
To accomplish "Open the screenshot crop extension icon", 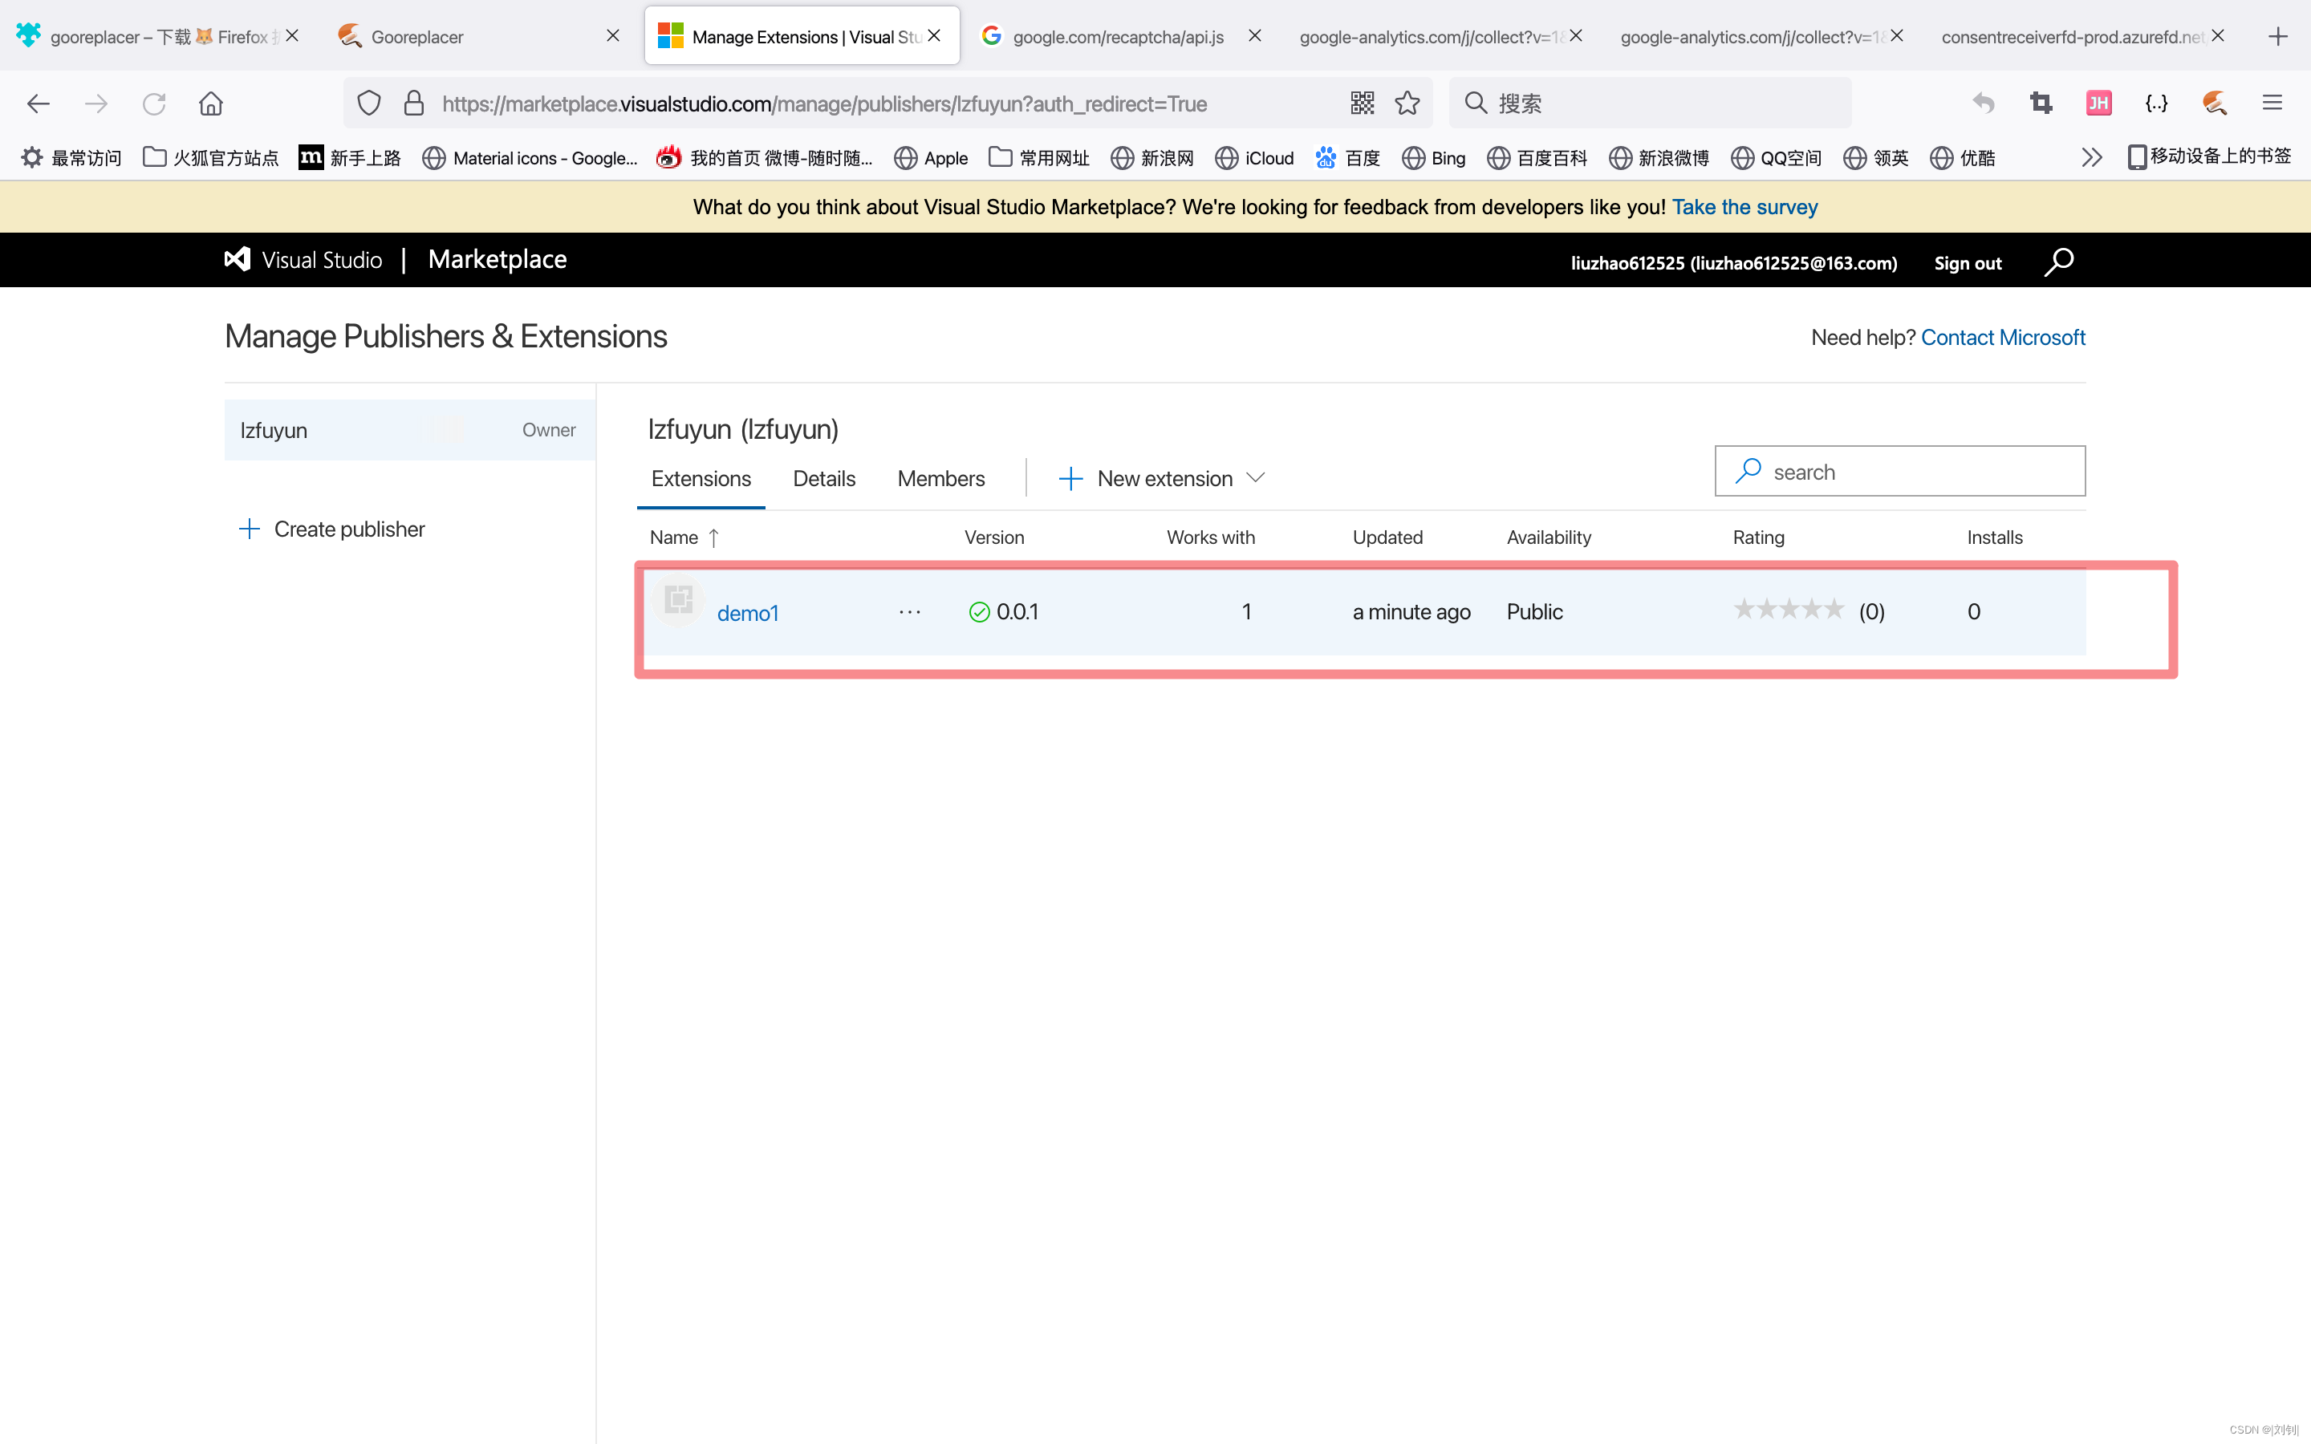I will [x=2041, y=103].
